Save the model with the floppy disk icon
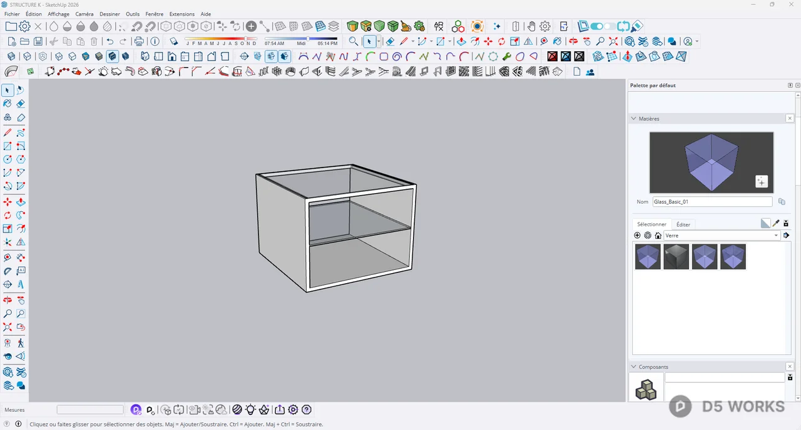The width and height of the screenshot is (801, 430). coord(38,41)
